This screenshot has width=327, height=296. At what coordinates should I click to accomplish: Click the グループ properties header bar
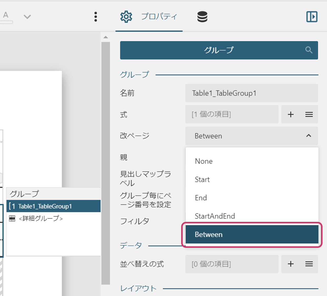pos(219,50)
